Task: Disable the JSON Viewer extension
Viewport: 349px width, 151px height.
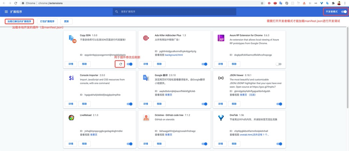Action: (279, 104)
